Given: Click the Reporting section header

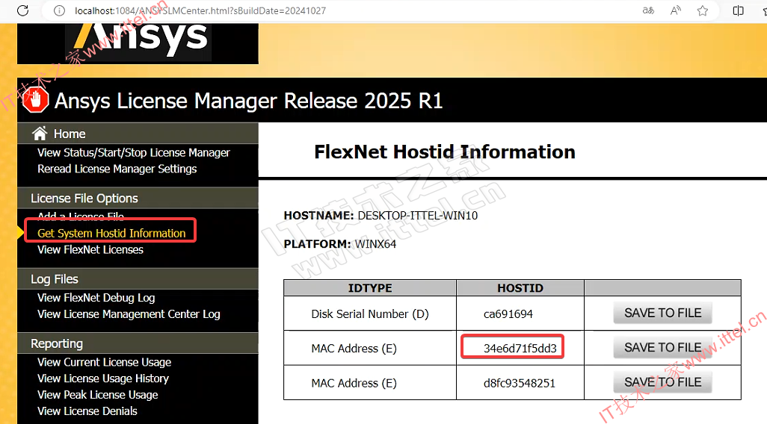Looking at the screenshot, I should [x=138, y=343].
